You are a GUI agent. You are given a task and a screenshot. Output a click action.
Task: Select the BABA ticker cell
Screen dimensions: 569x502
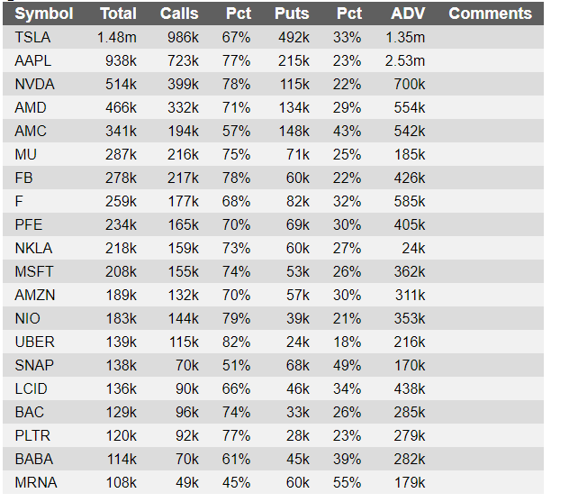(34, 459)
